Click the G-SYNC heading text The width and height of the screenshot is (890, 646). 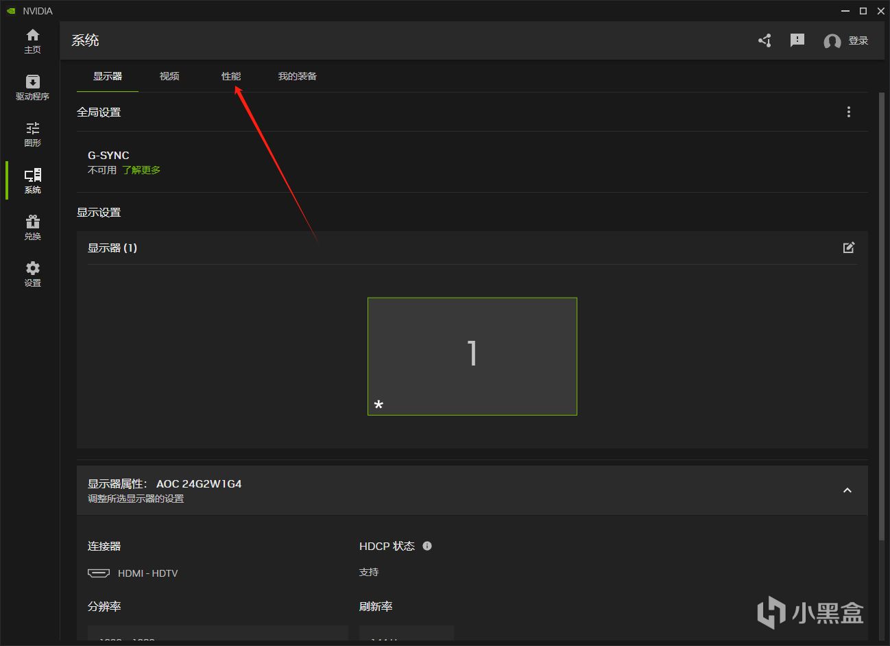point(108,156)
